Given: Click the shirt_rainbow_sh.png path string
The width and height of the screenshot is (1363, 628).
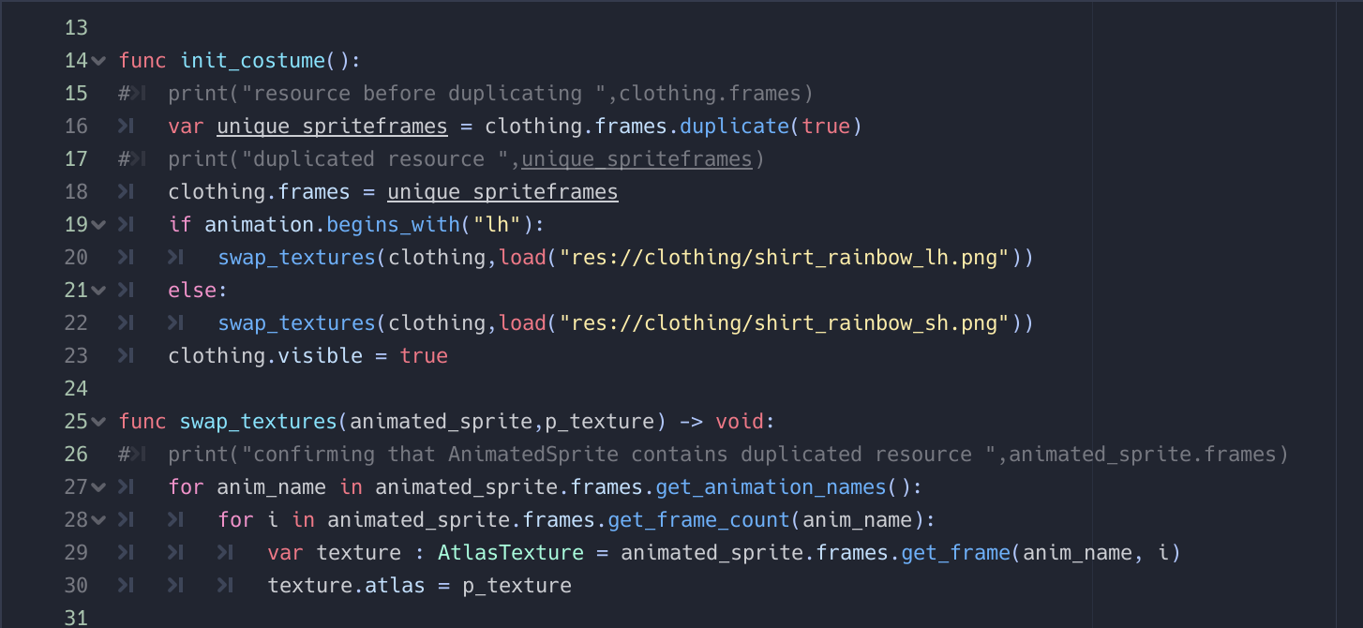Looking at the screenshot, I should click(x=785, y=323).
